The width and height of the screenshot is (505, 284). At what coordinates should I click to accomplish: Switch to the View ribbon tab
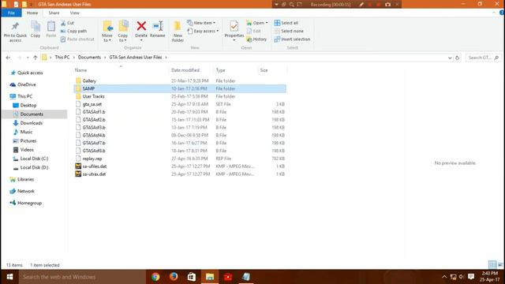tap(74, 13)
